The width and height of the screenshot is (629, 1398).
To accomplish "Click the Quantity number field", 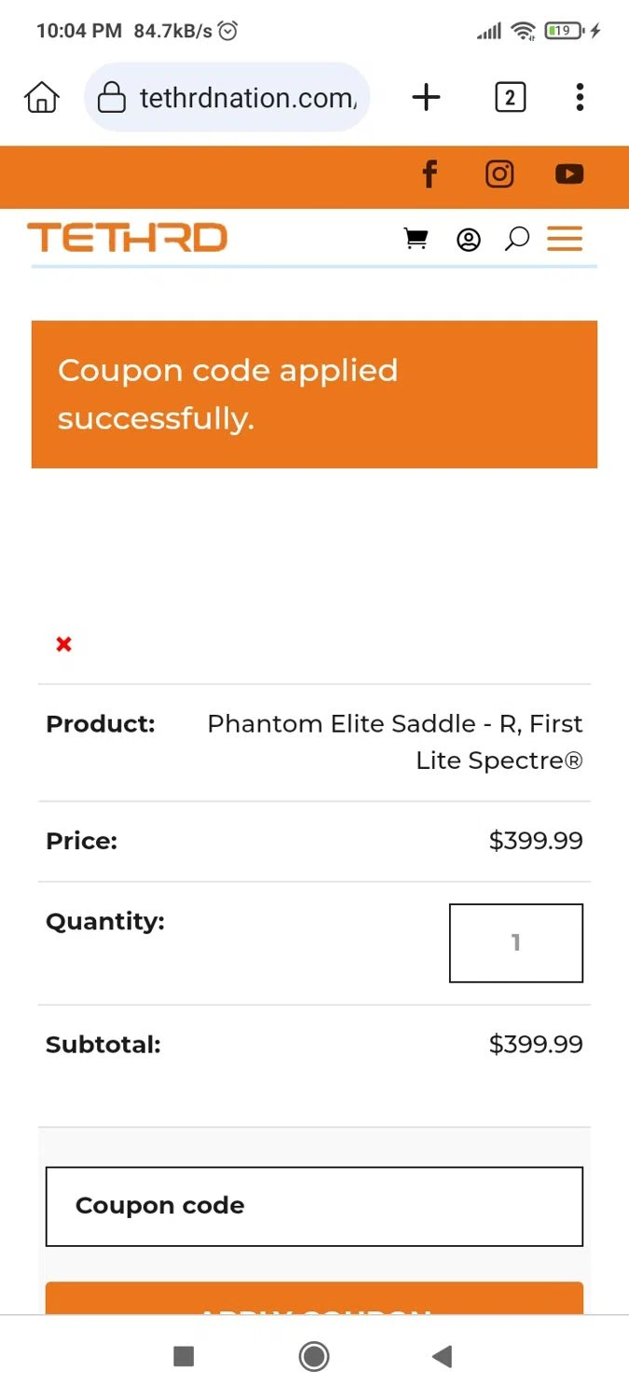I will coord(515,943).
